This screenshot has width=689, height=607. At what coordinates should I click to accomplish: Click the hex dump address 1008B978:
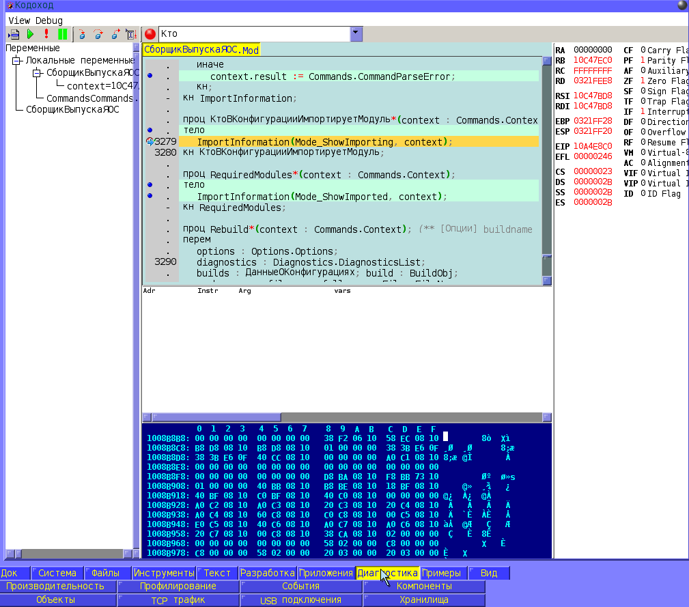168,552
